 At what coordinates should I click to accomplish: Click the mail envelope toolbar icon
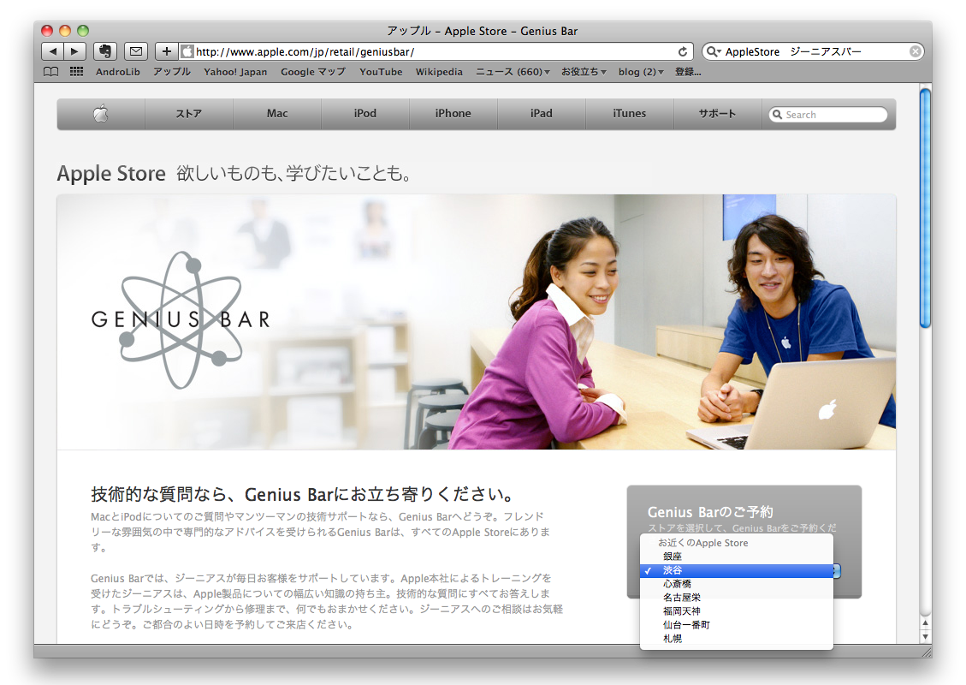click(136, 51)
